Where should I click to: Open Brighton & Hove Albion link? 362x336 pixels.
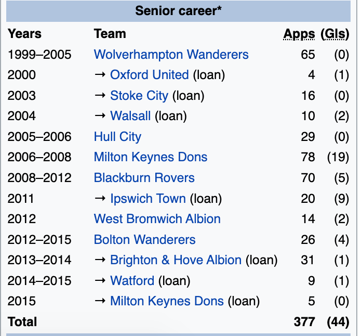[176, 260]
